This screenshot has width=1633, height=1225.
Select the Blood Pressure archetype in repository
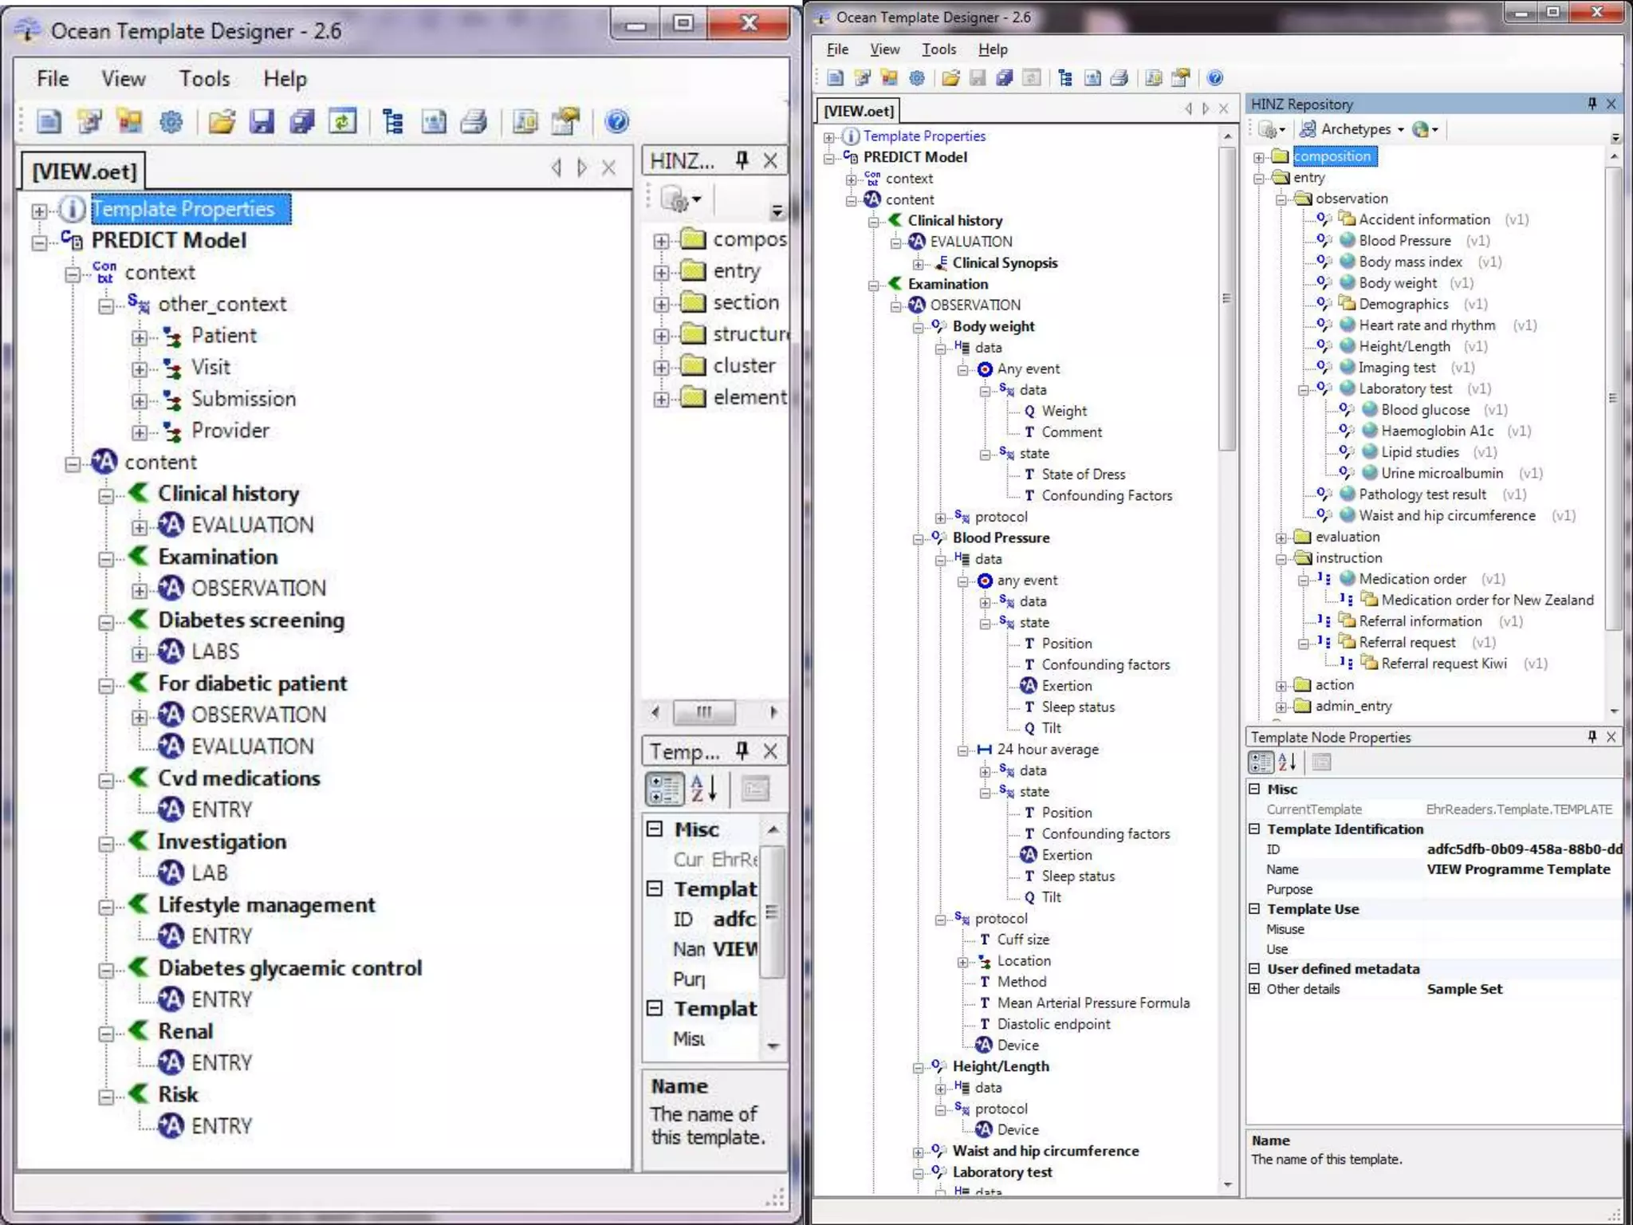[1404, 241]
